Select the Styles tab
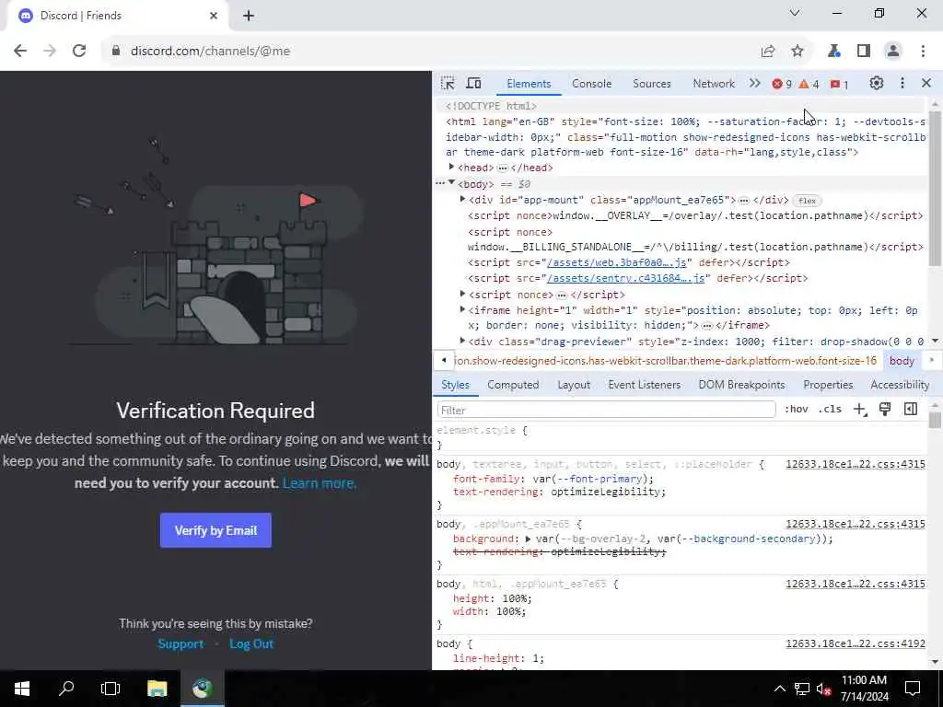 [x=455, y=385]
